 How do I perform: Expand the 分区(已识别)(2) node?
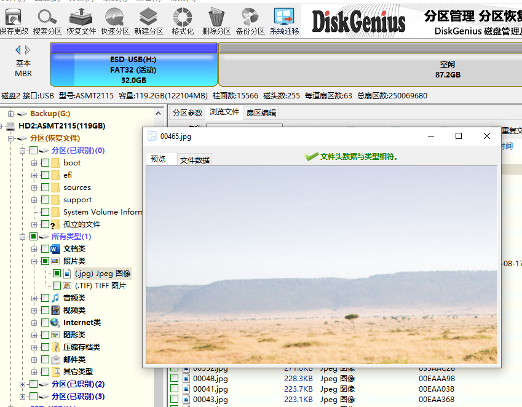[x=22, y=385]
